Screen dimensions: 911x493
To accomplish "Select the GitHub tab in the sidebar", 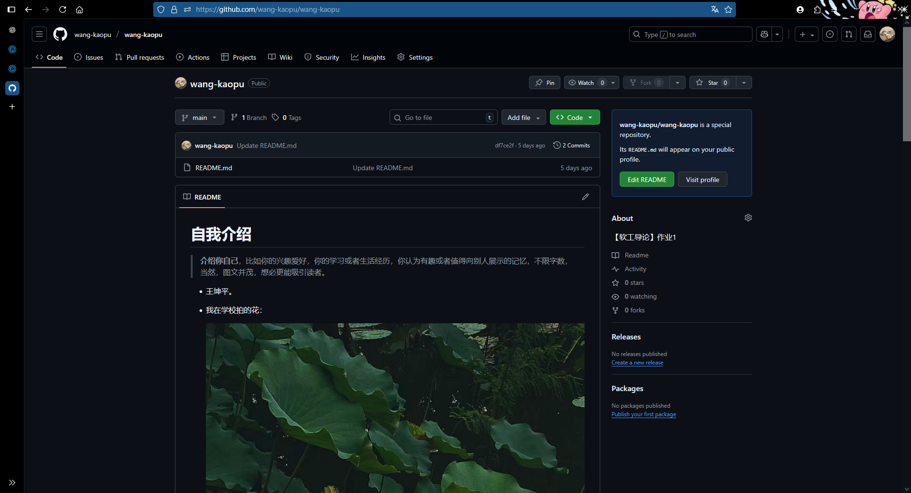I will point(12,88).
